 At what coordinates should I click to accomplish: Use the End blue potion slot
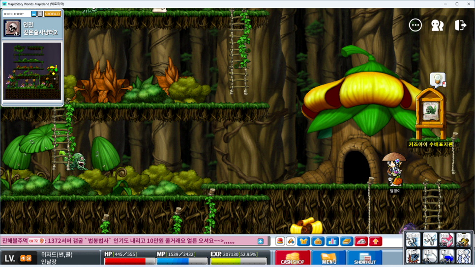[x=446, y=256]
